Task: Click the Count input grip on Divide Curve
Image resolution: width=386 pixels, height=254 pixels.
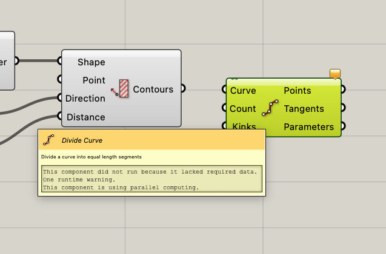Action: click(x=225, y=109)
